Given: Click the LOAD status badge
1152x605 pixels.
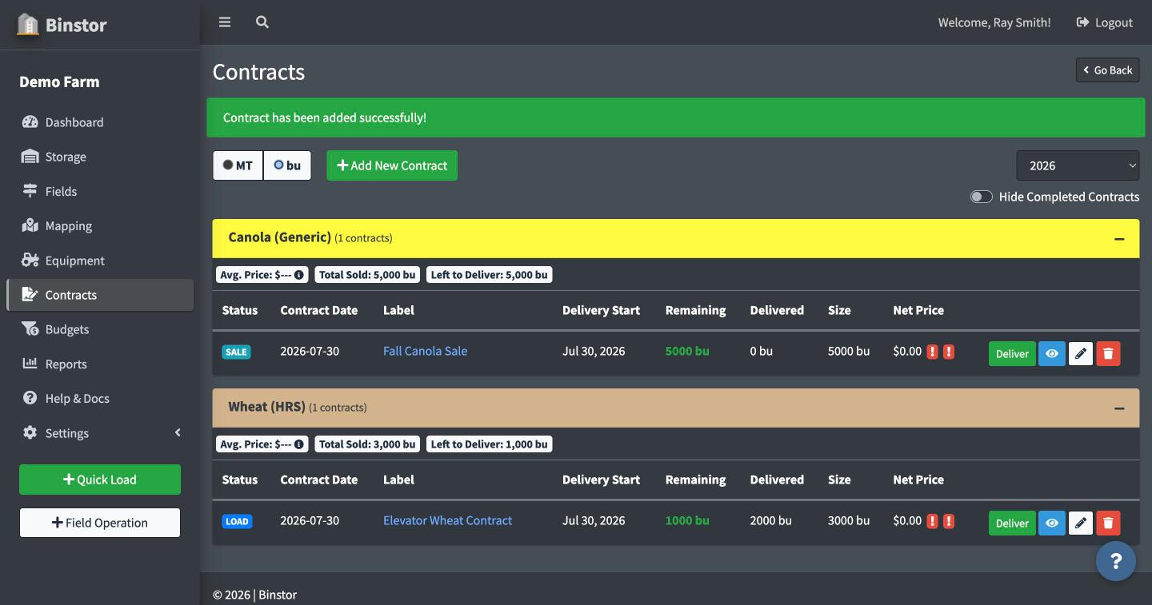Looking at the screenshot, I should 237,521.
